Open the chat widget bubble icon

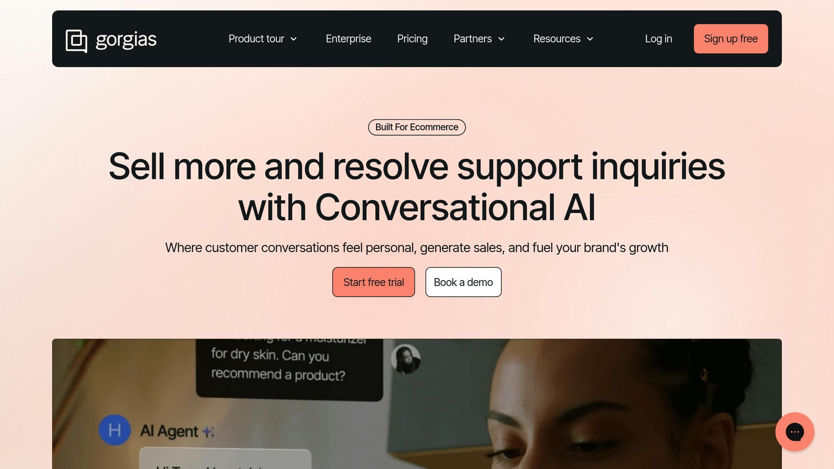coord(794,432)
